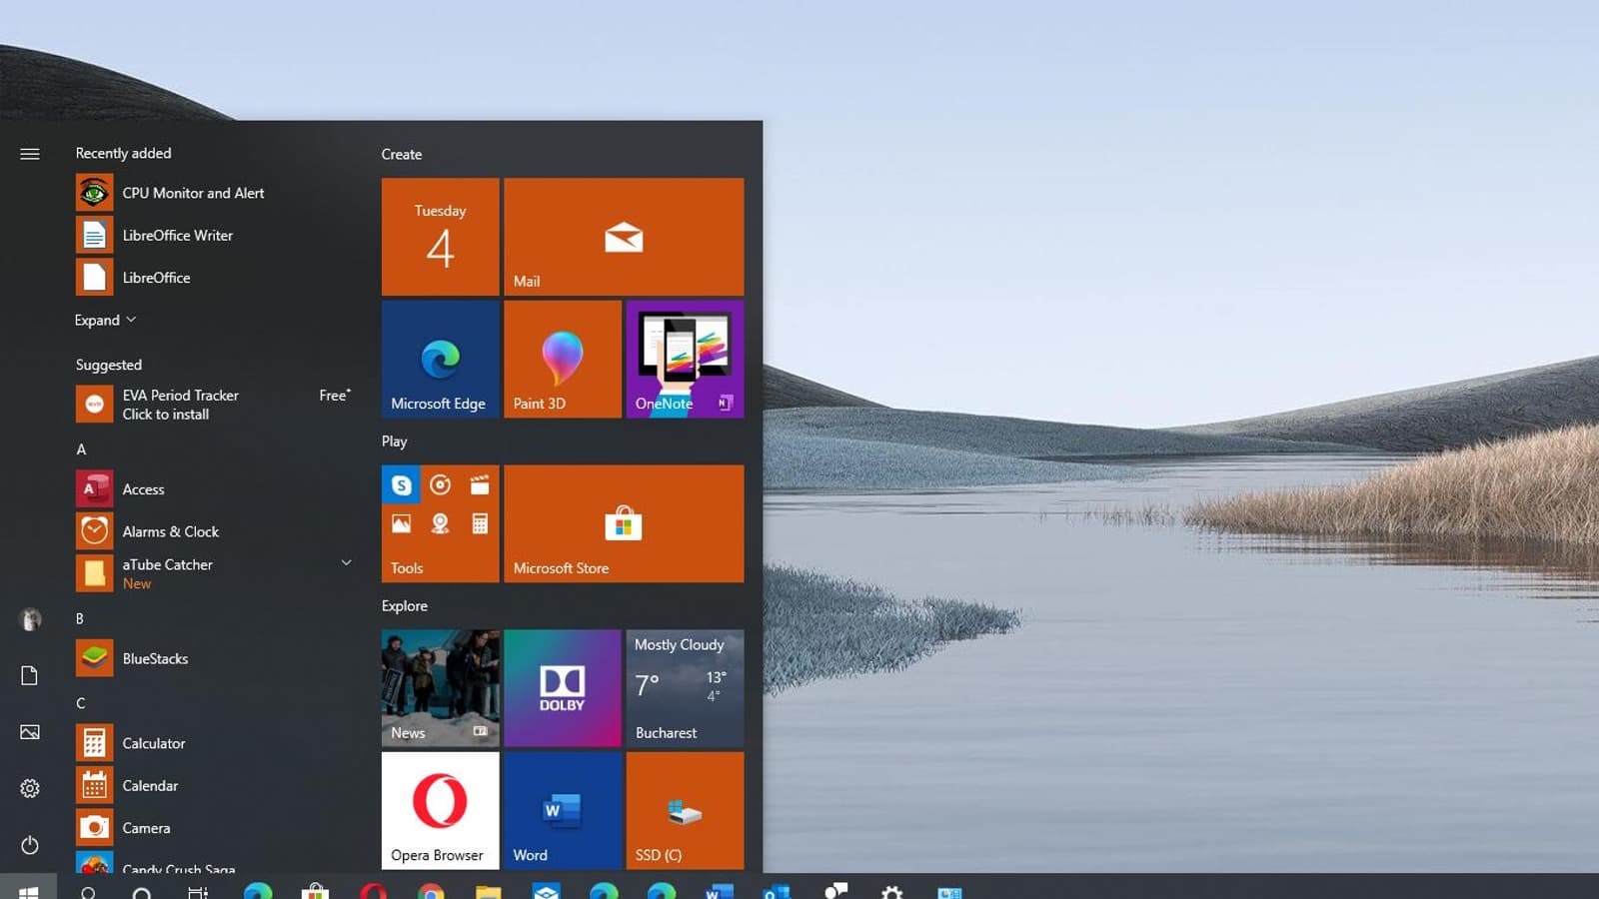The width and height of the screenshot is (1599, 899).
Task: Expand the recently added list
Action: [105, 320]
